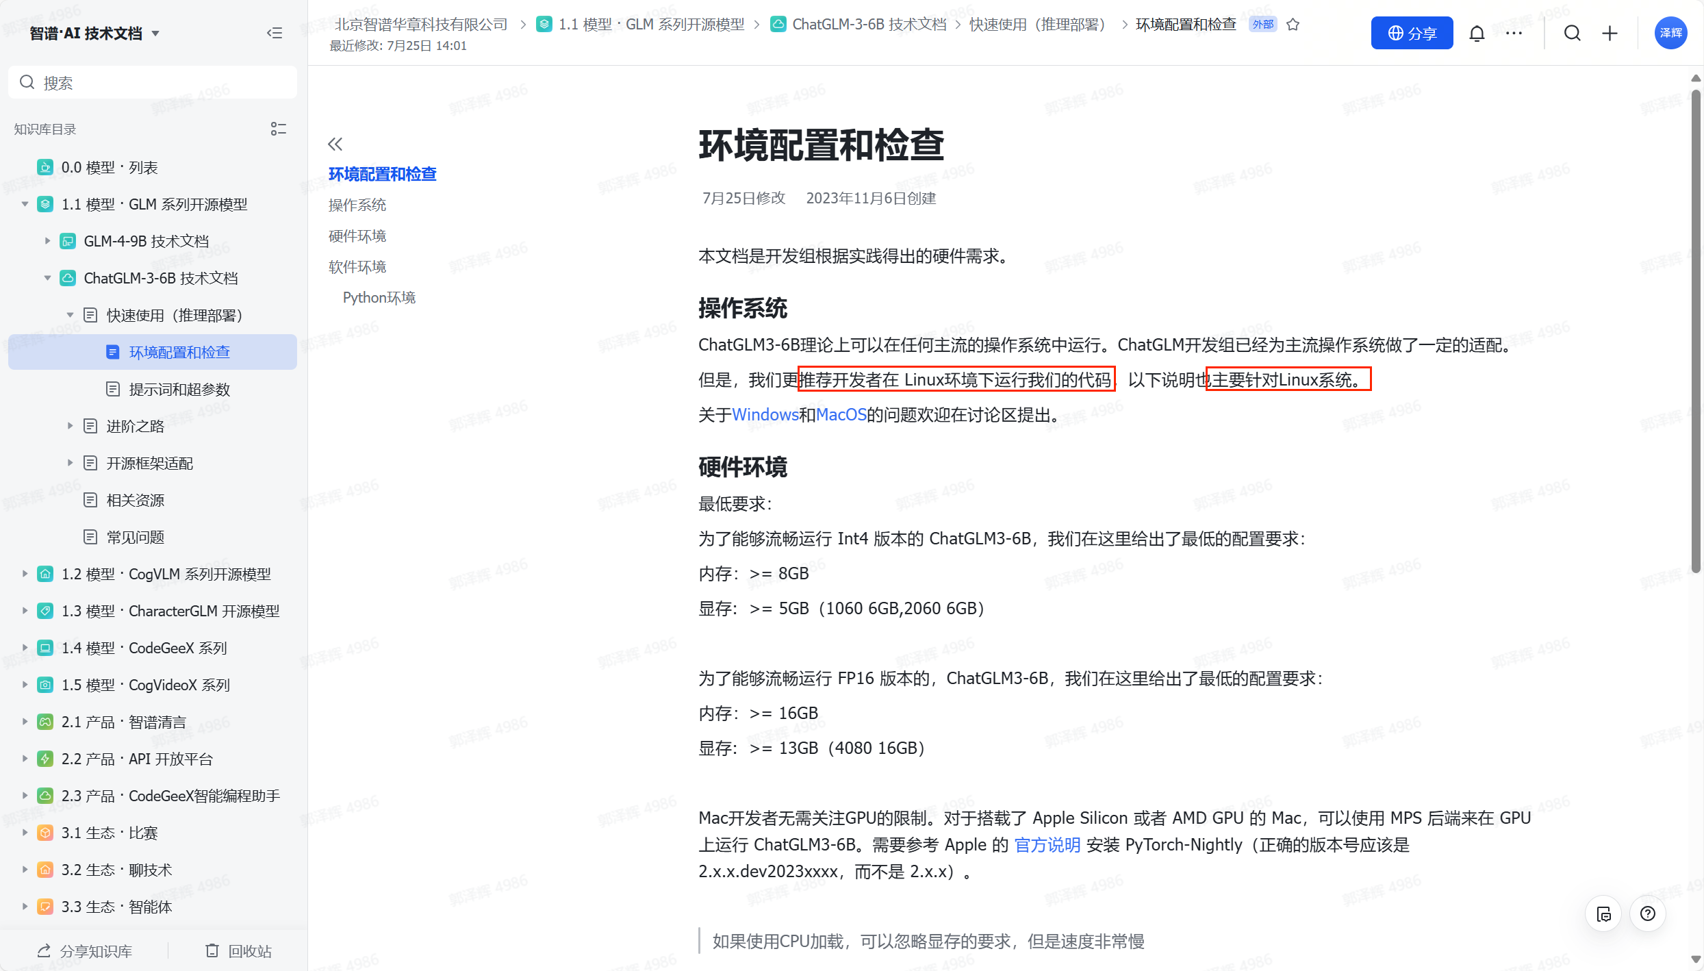Collapse the outline panel with double chevron
The image size is (1704, 971).
point(335,144)
